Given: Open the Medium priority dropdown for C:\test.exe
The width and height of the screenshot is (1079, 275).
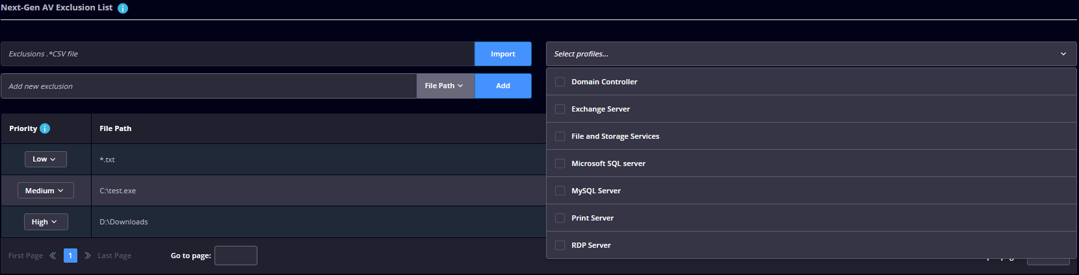Looking at the screenshot, I should (x=45, y=191).
